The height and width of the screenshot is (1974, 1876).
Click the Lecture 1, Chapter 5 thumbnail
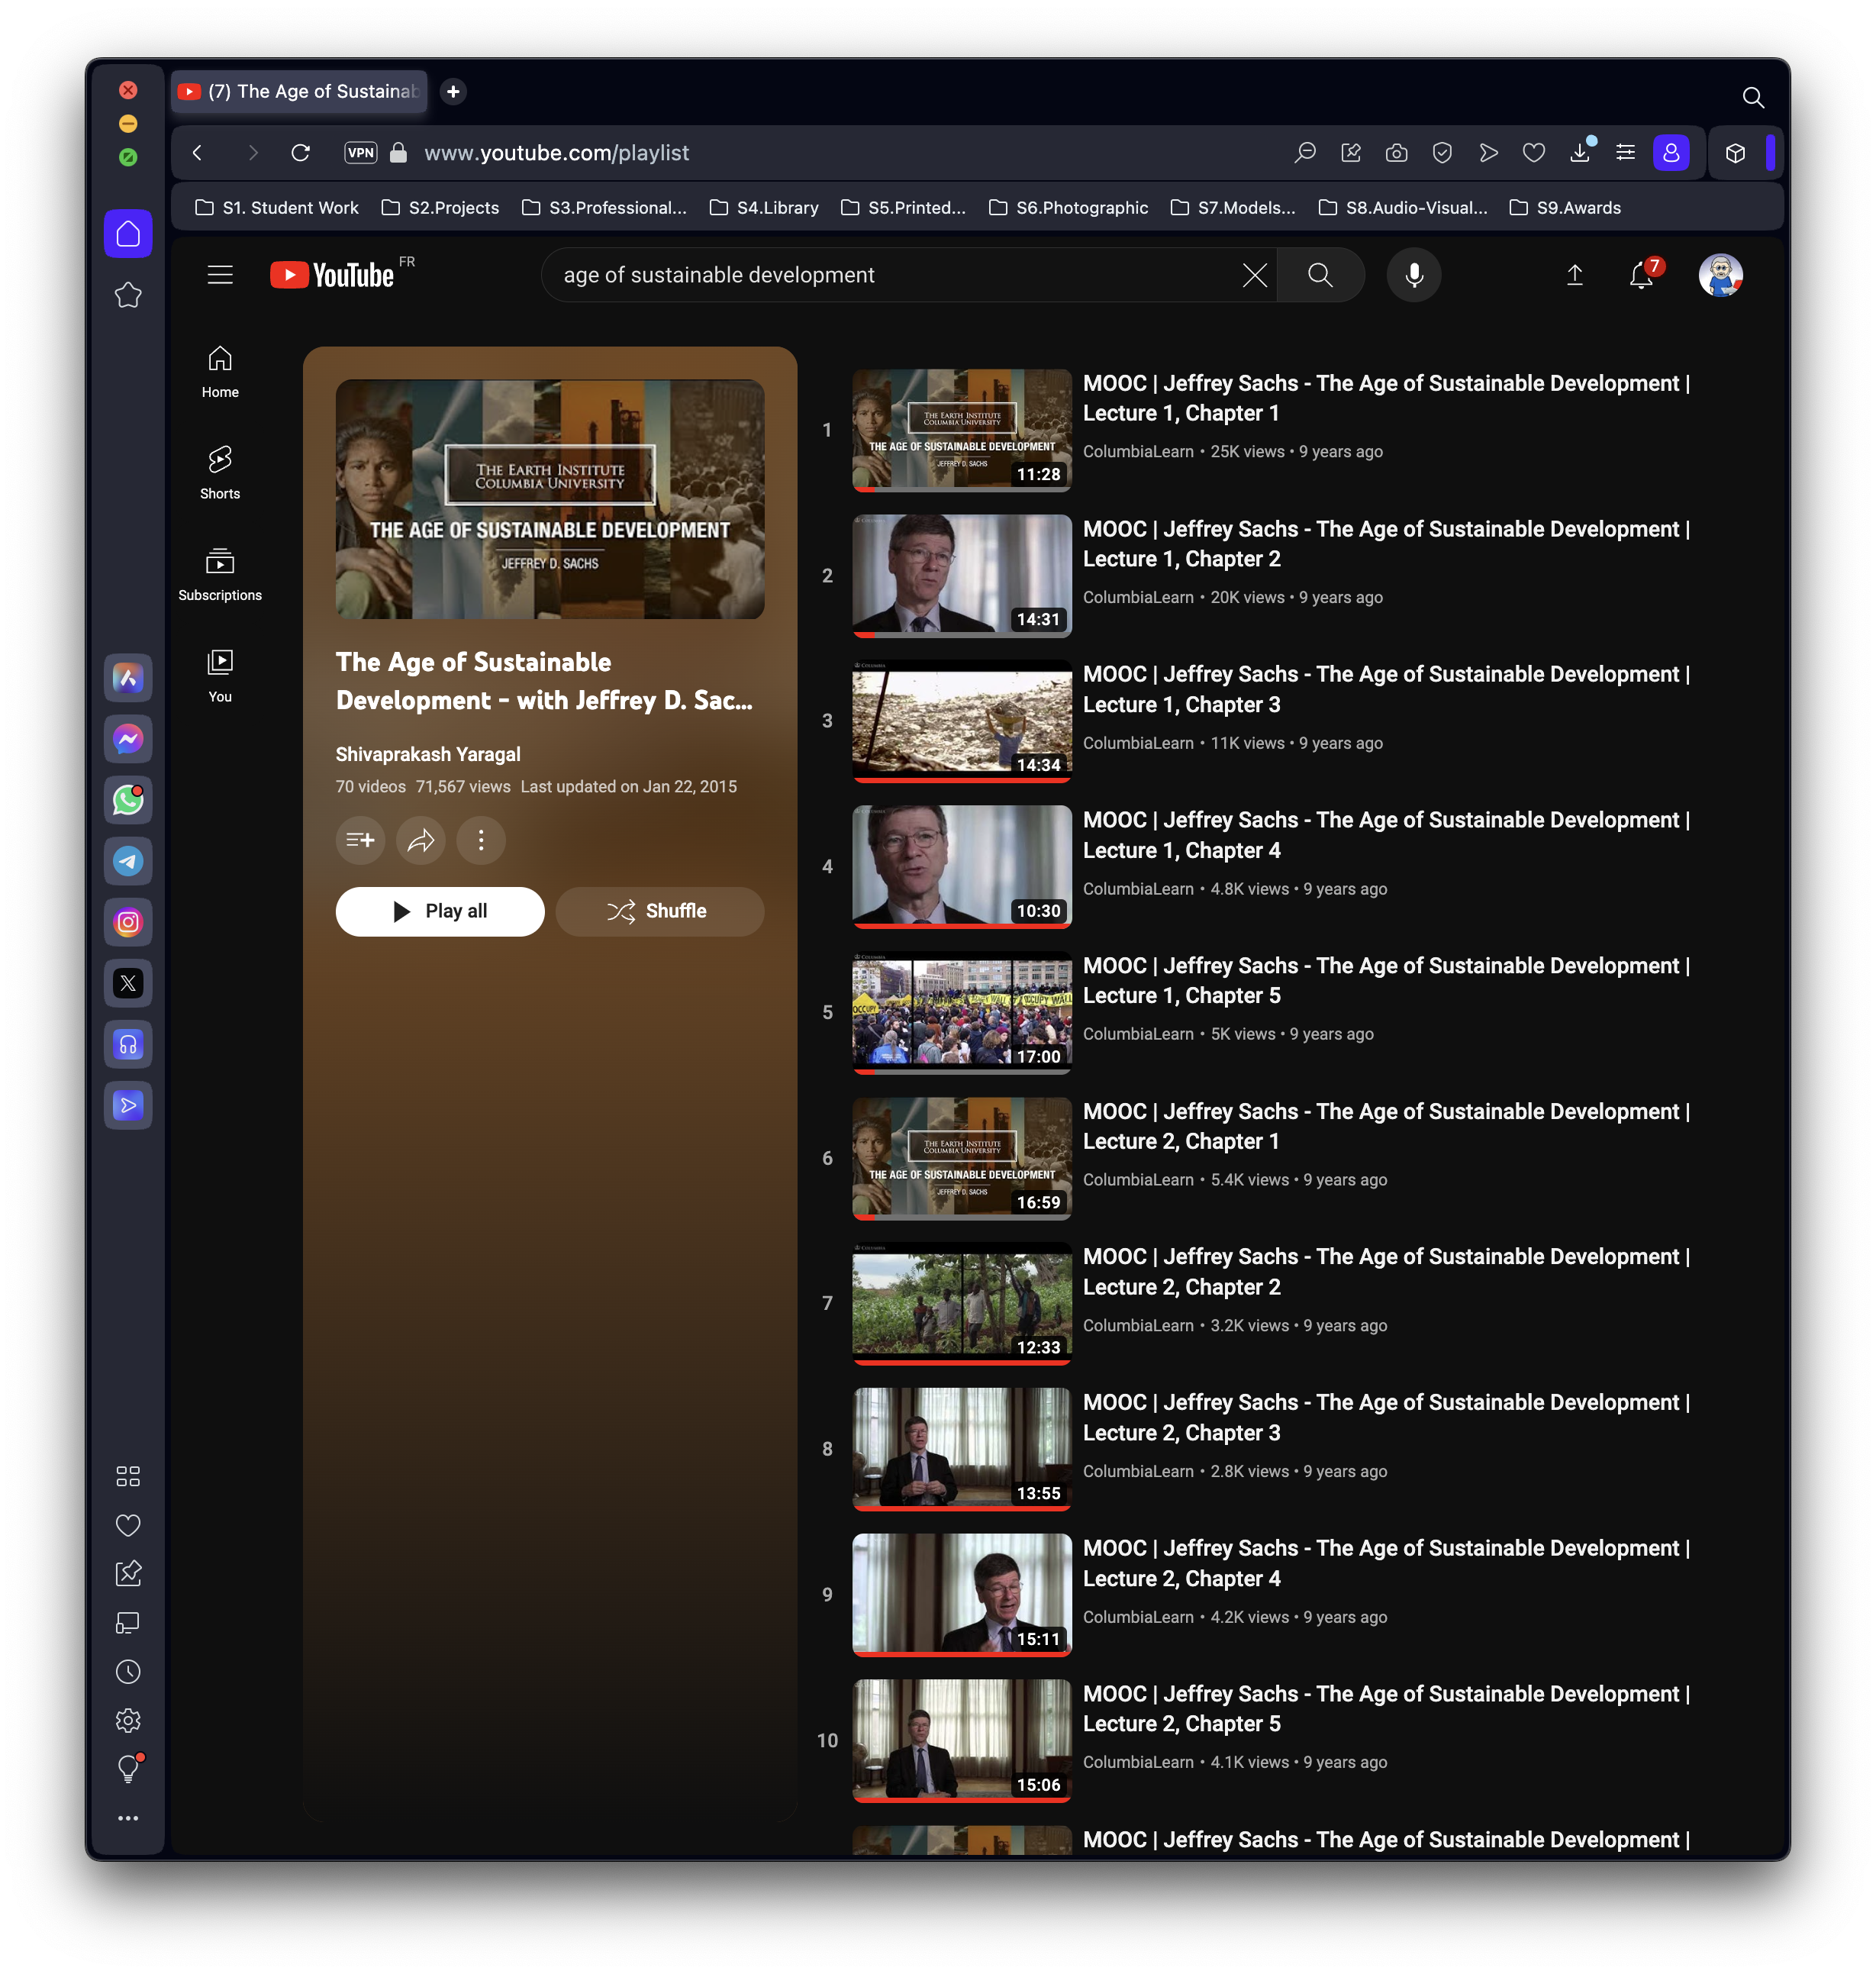coord(962,1012)
